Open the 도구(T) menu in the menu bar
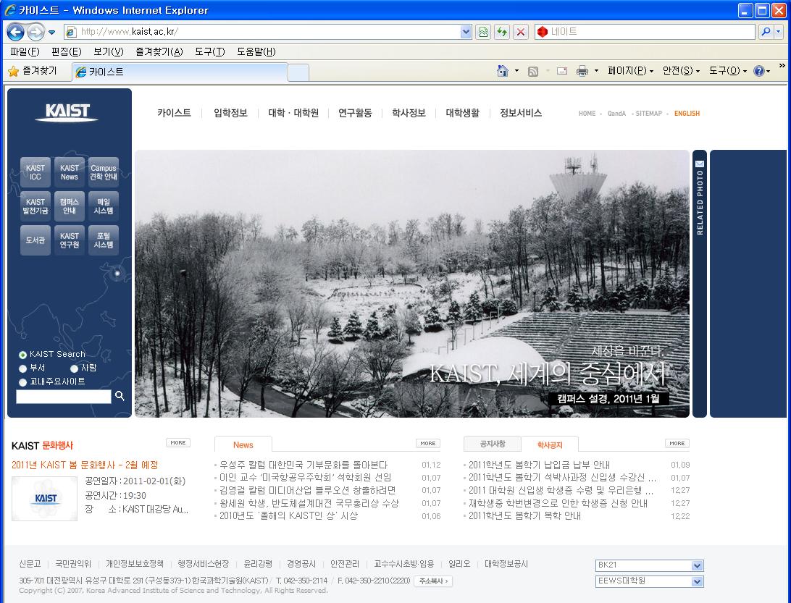This screenshot has width=791, height=603. [x=210, y=51]
